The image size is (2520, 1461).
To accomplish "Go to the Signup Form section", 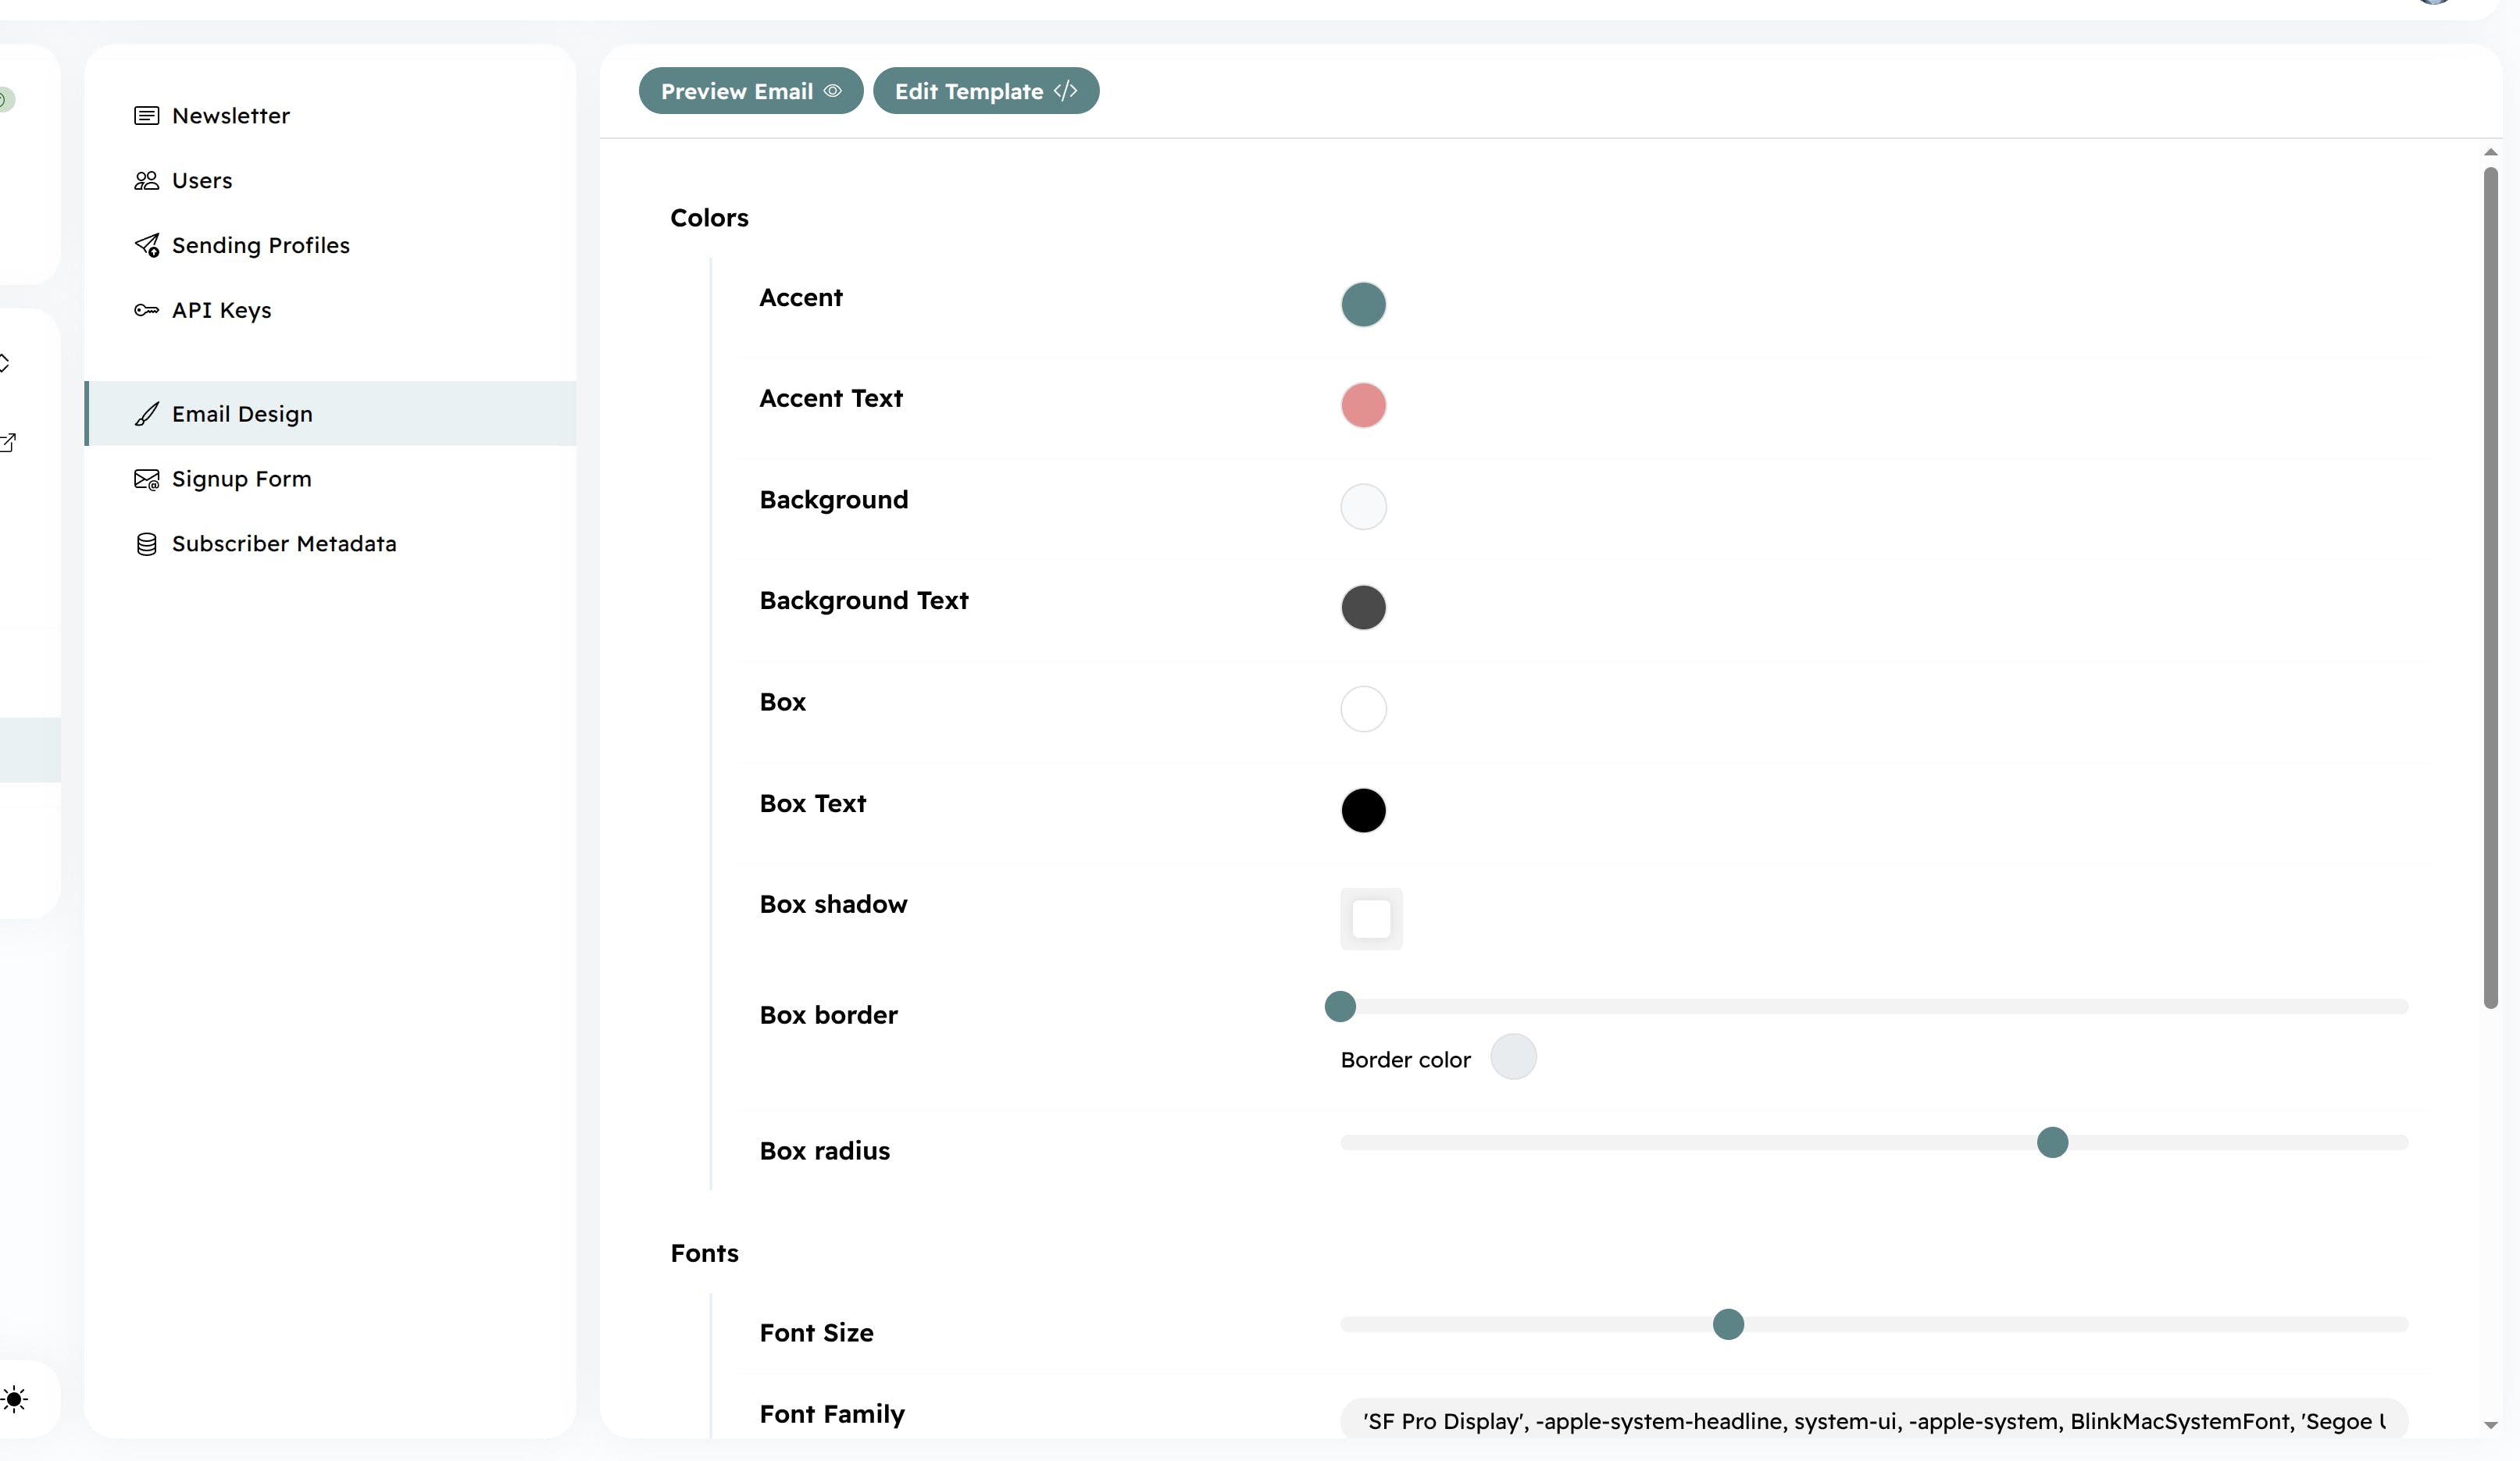I will click(241, 479).
